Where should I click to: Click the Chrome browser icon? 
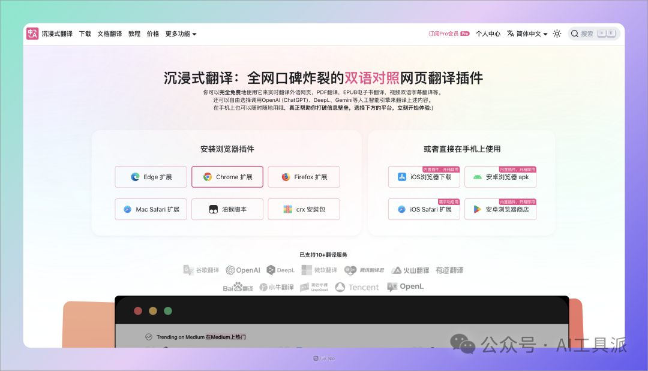(208, 177)
